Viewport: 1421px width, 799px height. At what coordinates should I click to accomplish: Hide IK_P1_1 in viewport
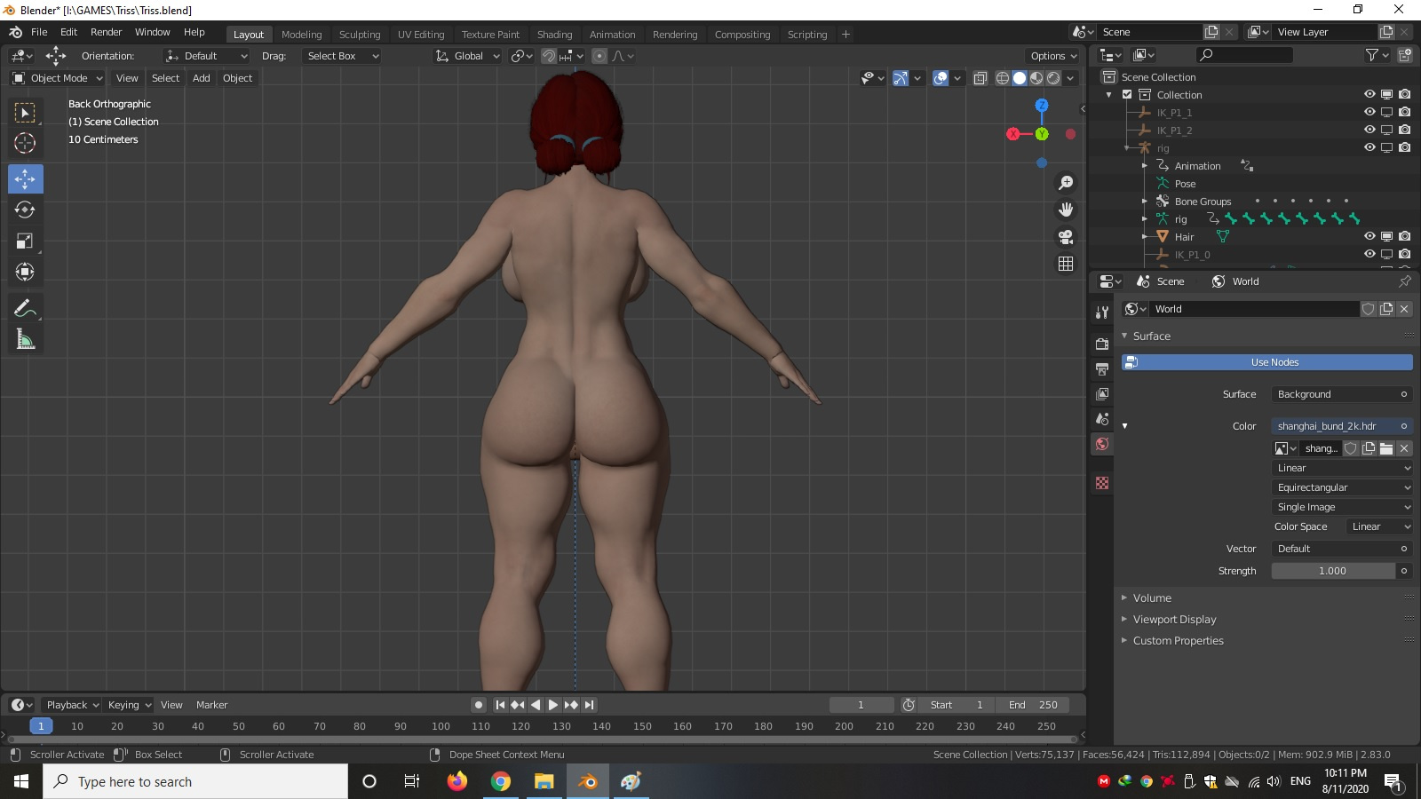pos(1369,112)
